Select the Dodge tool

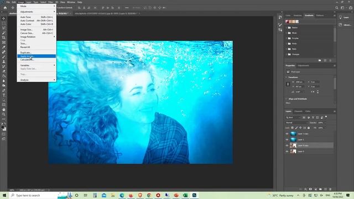[4, 86]
